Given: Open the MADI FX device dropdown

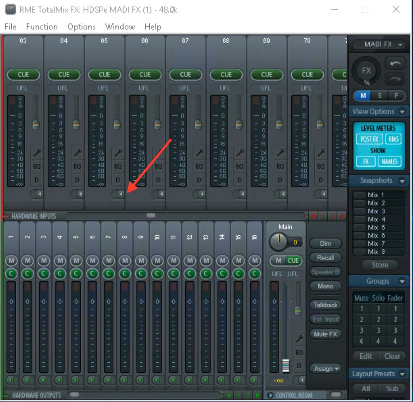Looking at the screenshot, I should [379, 44].
